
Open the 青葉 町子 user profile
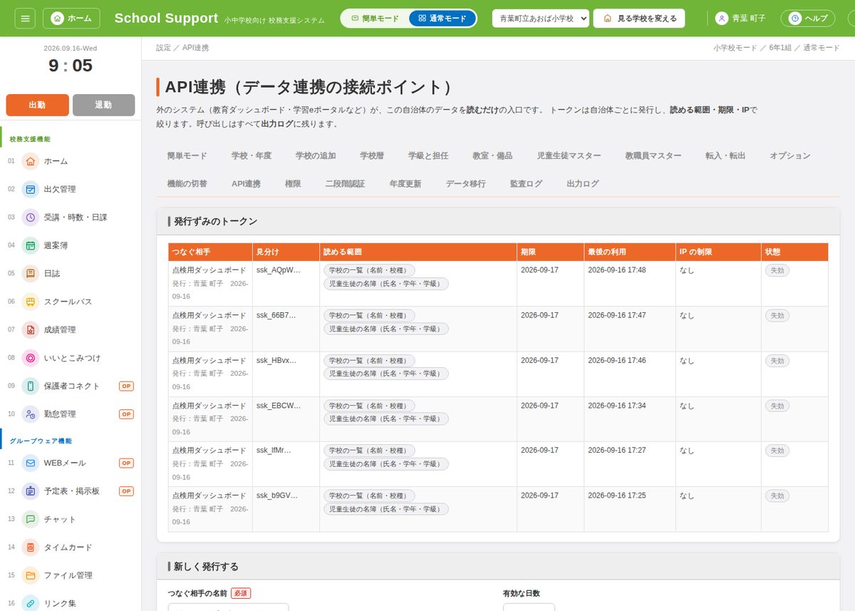point(741,19)
